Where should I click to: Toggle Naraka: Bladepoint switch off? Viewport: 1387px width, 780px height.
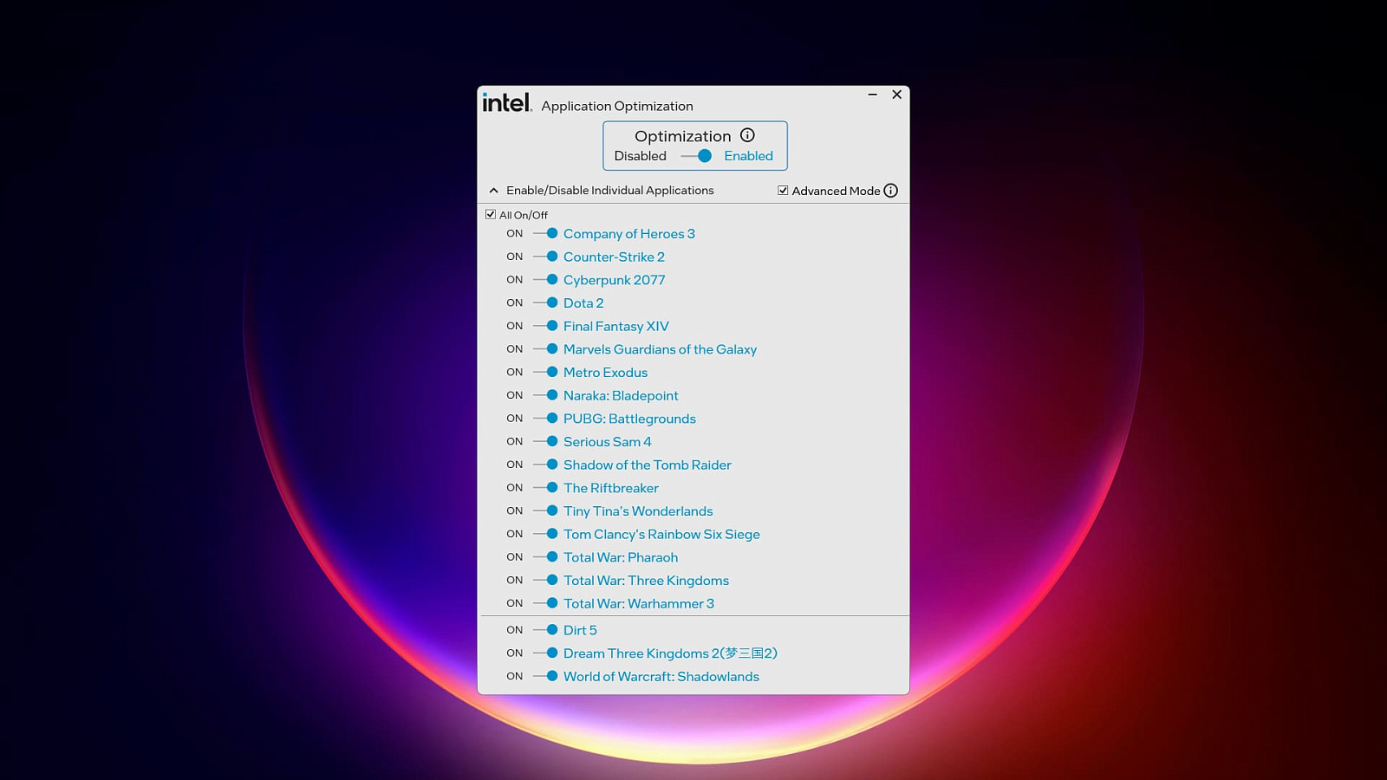click(545, 395)
